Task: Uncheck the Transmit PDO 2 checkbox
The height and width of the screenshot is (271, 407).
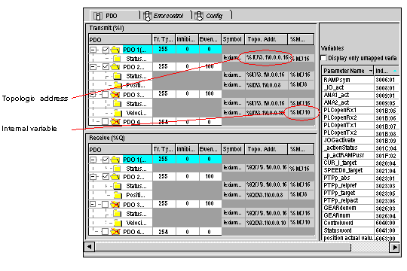Action: click(106, 67)
